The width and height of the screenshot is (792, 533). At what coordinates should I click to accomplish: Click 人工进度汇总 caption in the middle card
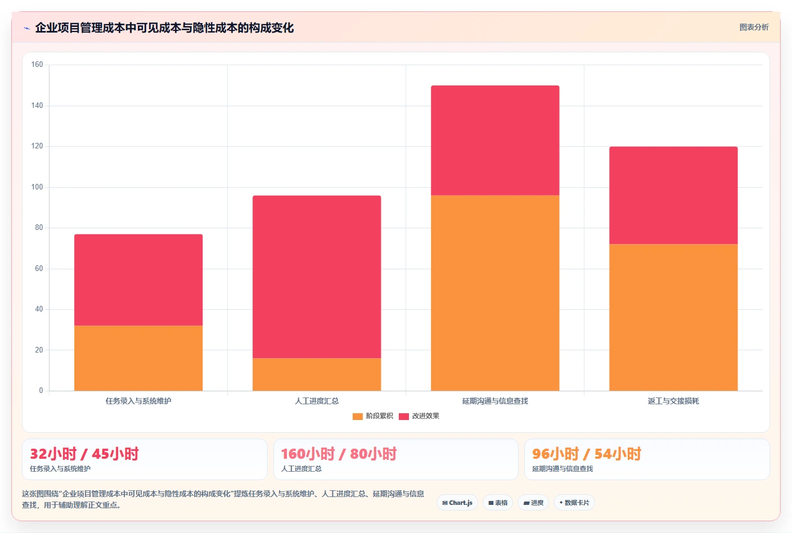point(301,469)
